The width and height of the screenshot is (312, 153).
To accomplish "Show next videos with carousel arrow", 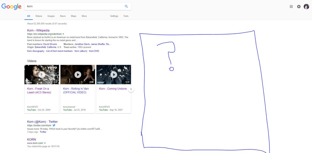I will point(131,89).
